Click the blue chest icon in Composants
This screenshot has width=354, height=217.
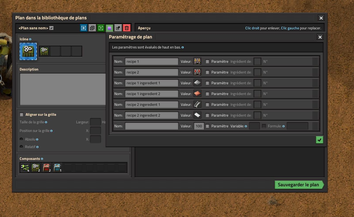pos(57,168)
